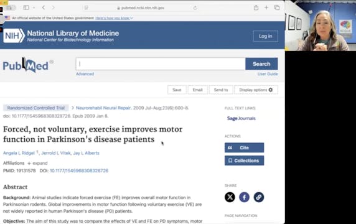The height and width of the screenshot is (224, 356).
Task: Open the Display options menu
Action: click(x=256, y=90)
